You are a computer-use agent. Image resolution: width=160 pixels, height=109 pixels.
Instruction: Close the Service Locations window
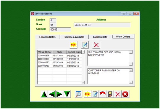click(136, 14)
